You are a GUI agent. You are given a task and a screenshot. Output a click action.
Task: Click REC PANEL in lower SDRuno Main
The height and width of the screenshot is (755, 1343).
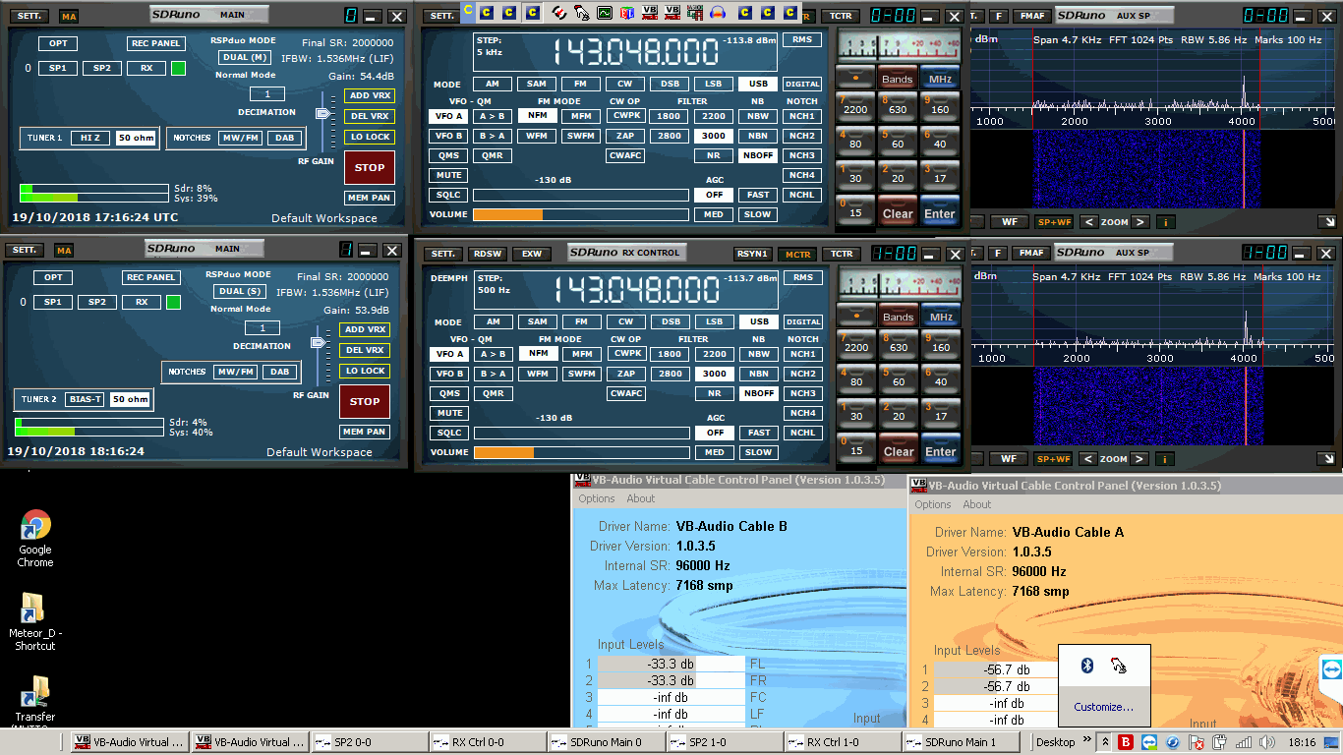coord(150,277)
